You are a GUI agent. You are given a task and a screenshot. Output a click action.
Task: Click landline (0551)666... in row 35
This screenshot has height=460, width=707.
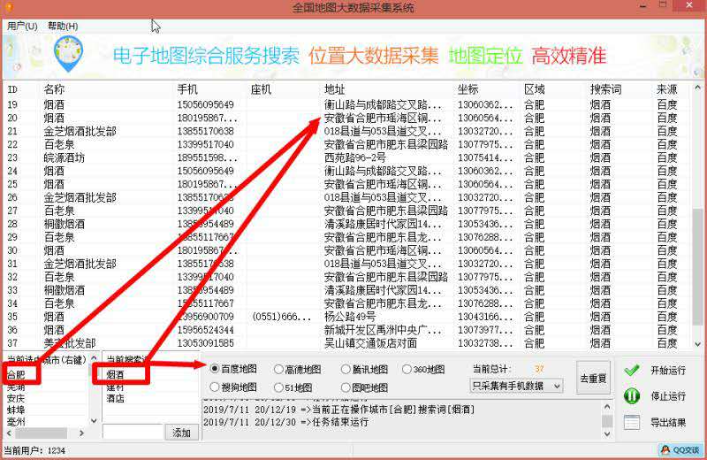282,317
